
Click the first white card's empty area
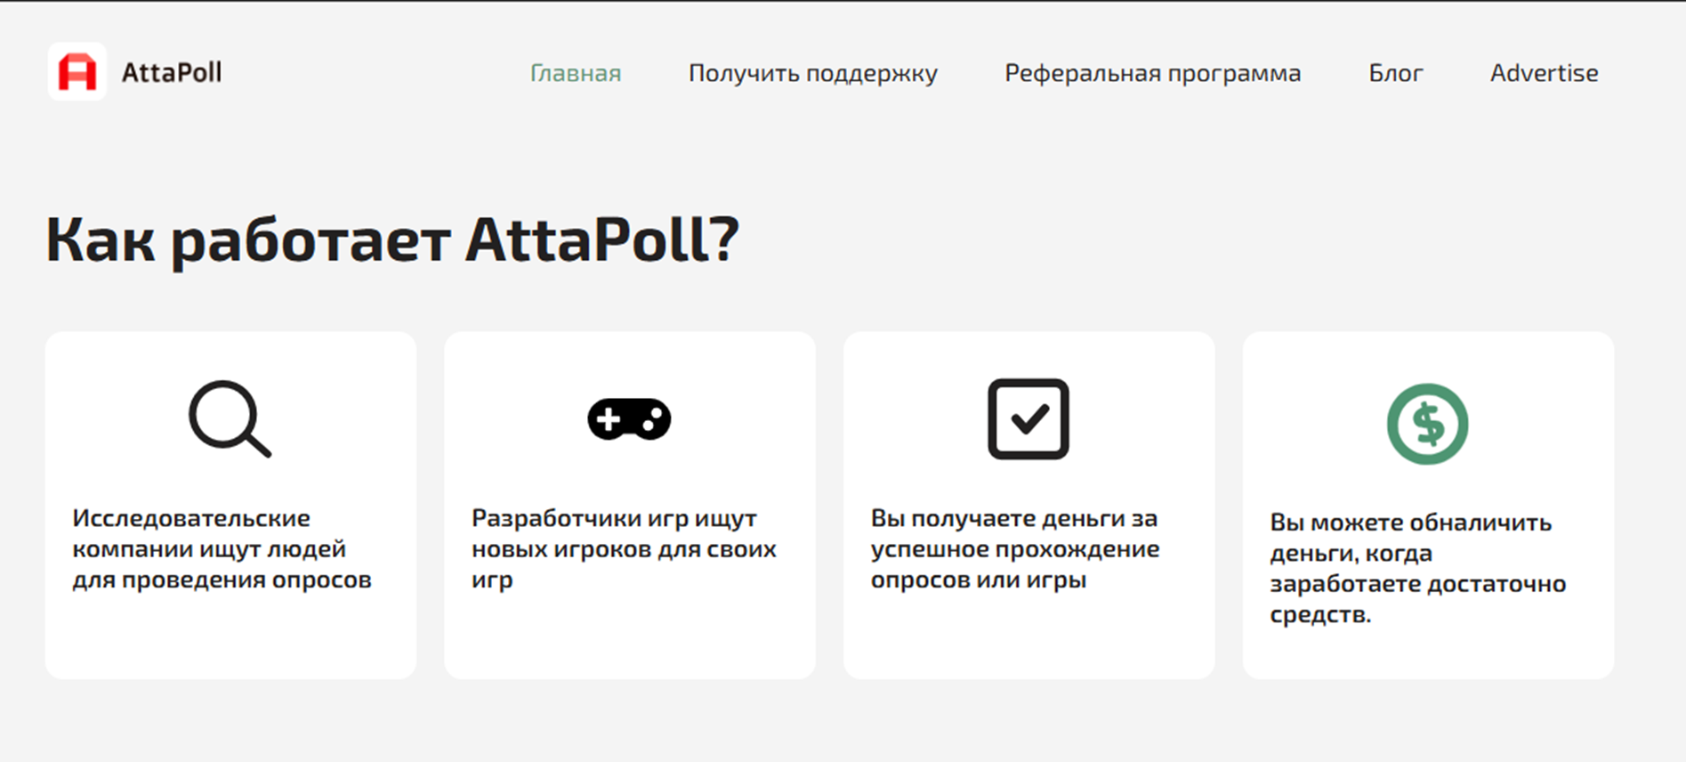point(230,636)
